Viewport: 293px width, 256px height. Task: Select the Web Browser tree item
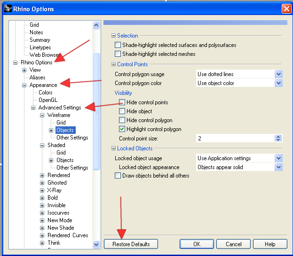[45, 55]
